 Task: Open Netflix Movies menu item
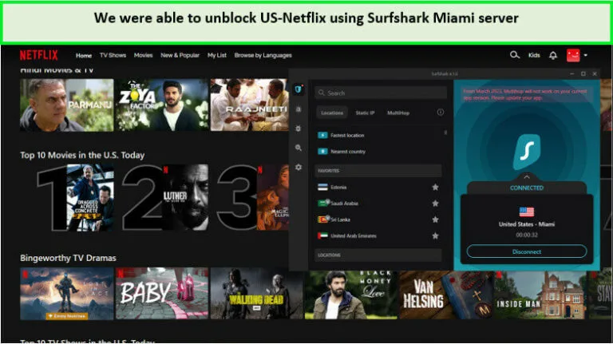pyautogui.click(x=143, y=55)
